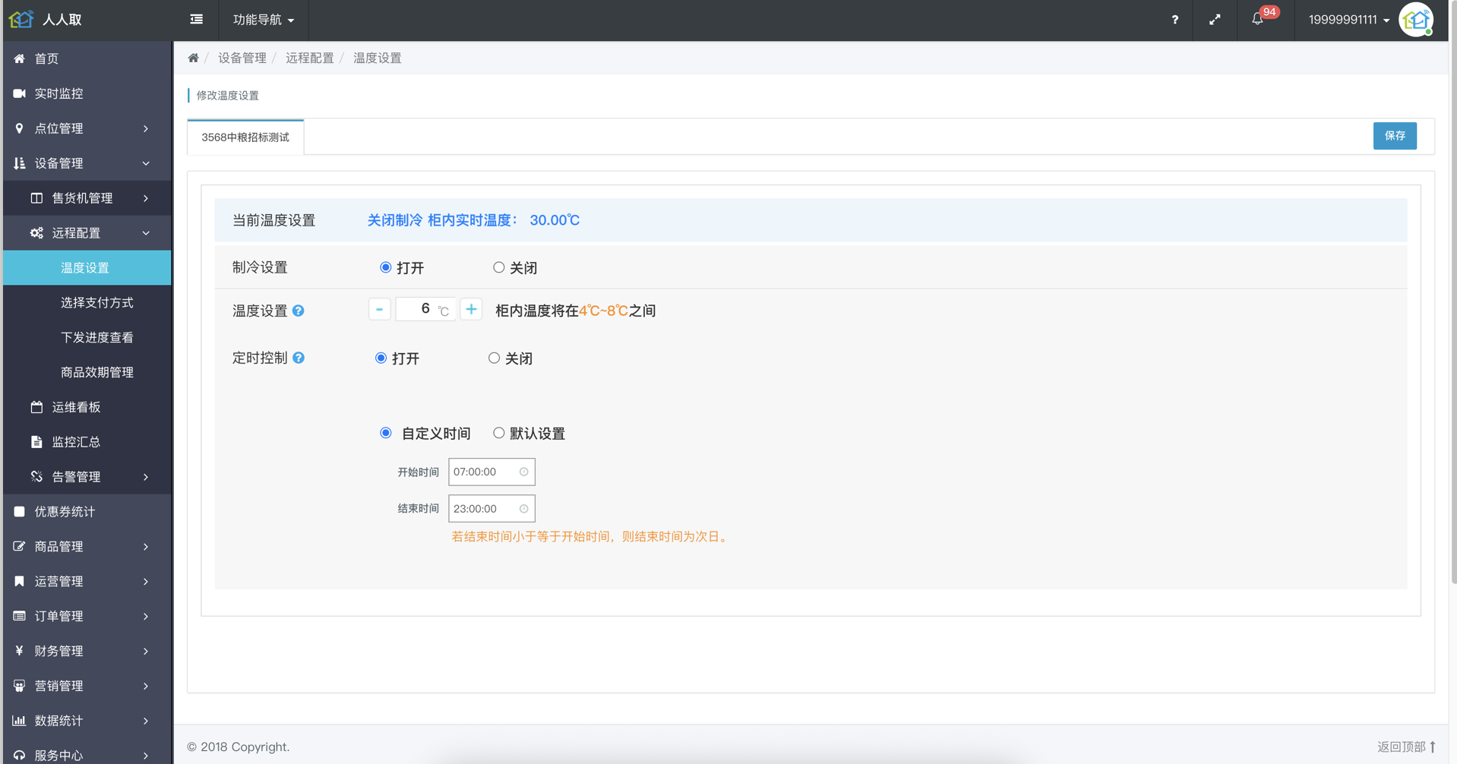Click the clock icon in 开始时间 field

click(523, 472)
